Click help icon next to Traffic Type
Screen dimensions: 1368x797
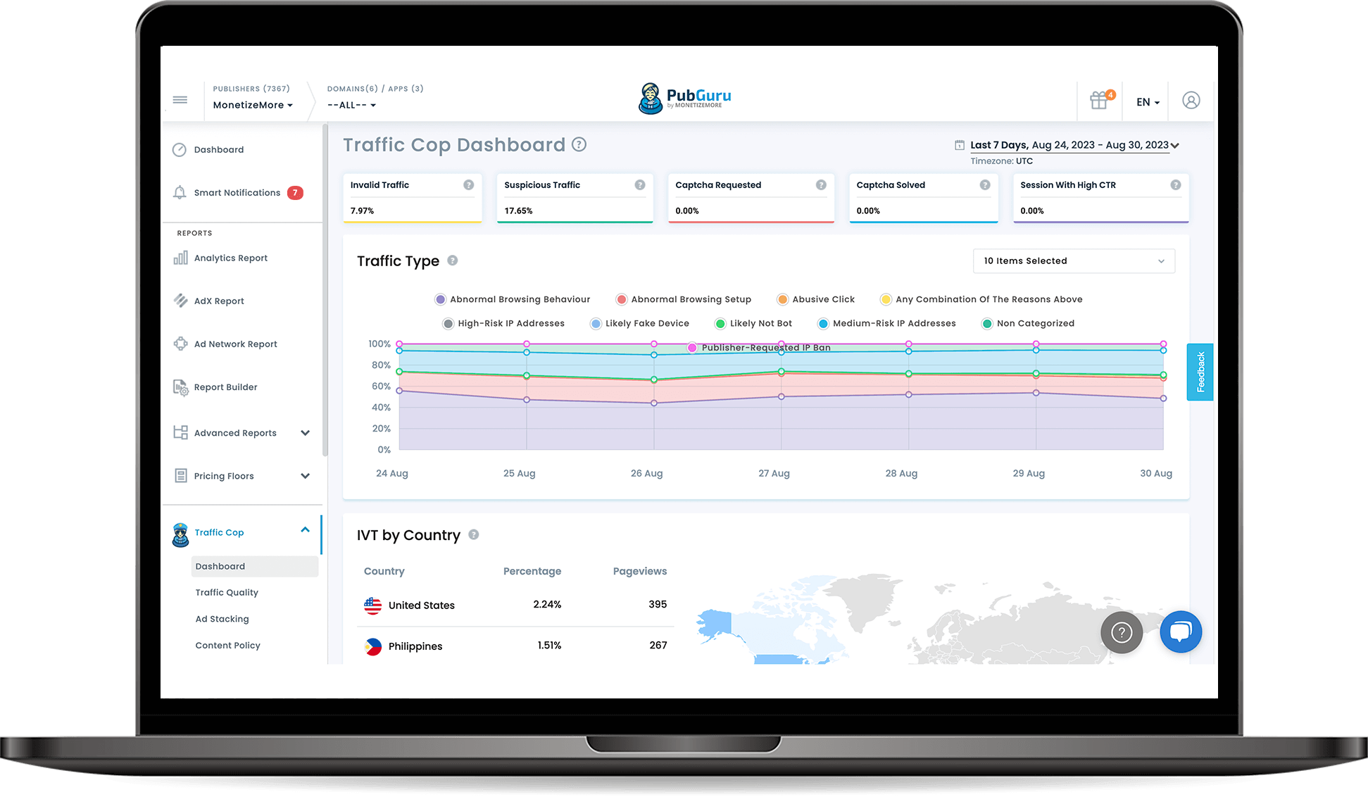tap(453, 261)
